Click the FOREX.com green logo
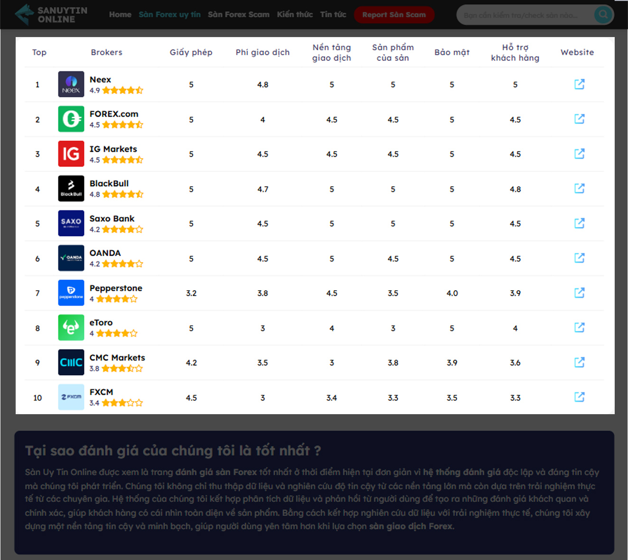The width and height of the screenshot is (628, 560). (71, 119)
